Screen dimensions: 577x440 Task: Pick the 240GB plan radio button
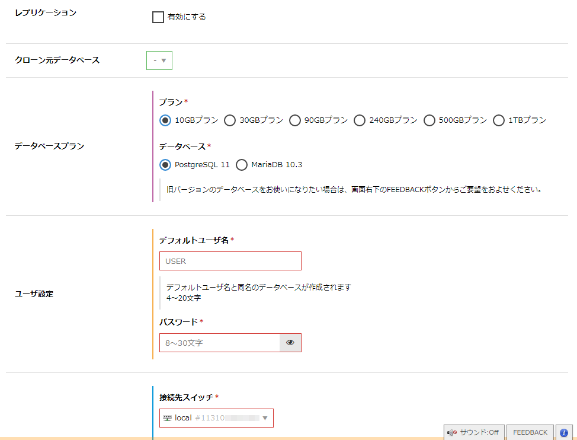coord(360,120)
